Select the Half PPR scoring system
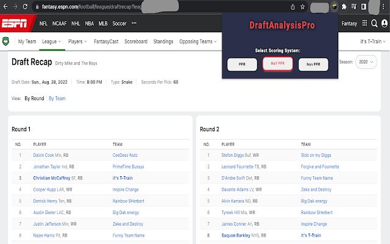390x244 pixels. [278, 63]
